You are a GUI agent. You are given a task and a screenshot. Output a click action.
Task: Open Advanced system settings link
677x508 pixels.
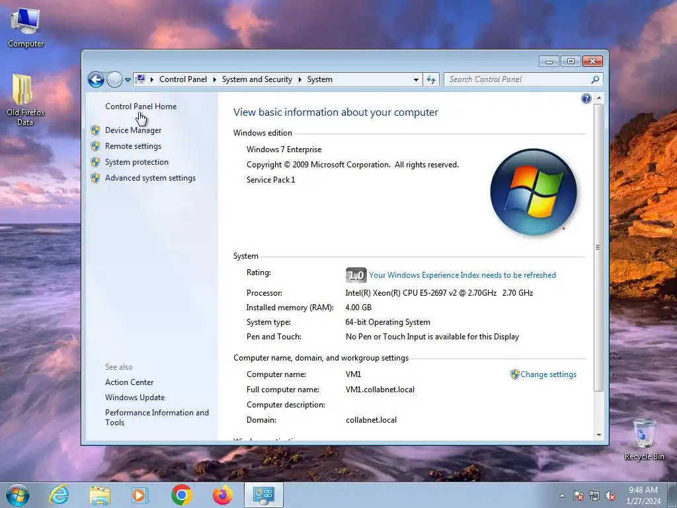click(x=150, y=178)
